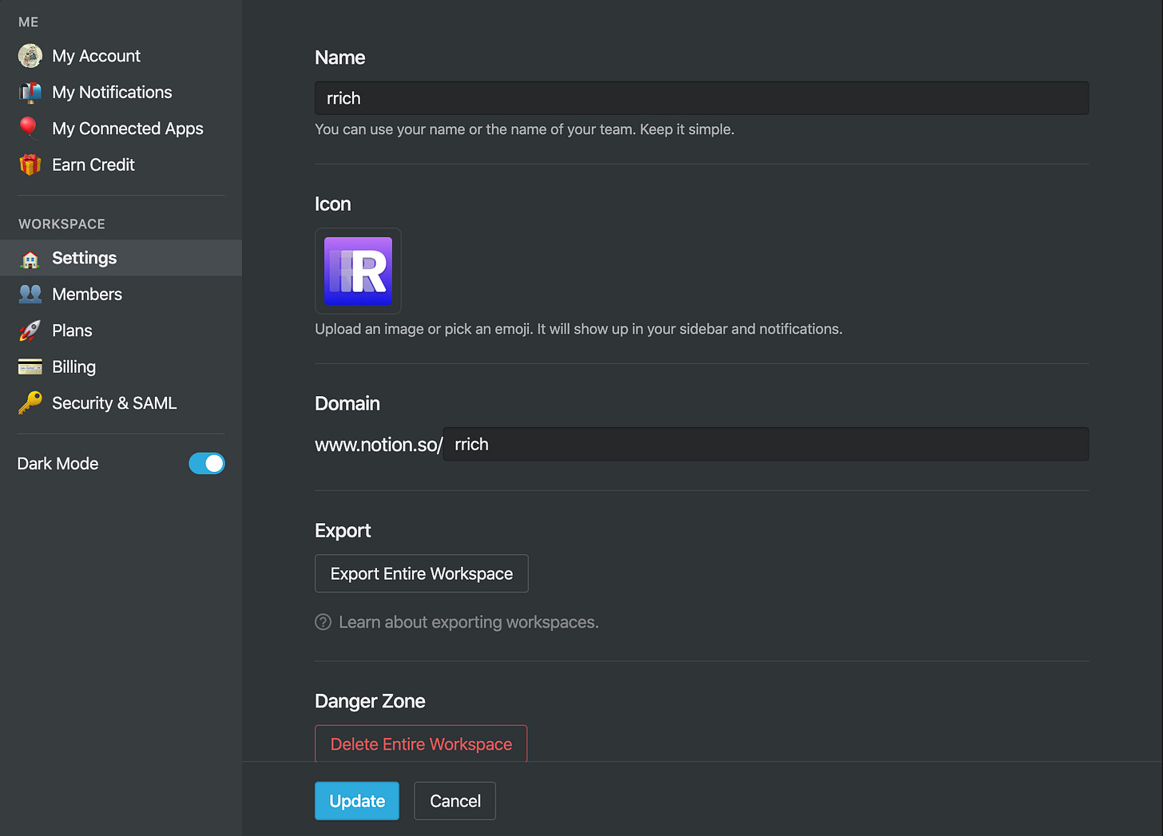The height and width of the screenshot is (836, 1163).
Task: Save changes with the Update button
Action: tap(357, 801)
